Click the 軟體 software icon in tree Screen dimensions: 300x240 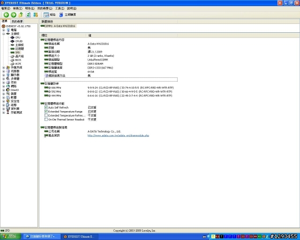[x=8, y=97]
